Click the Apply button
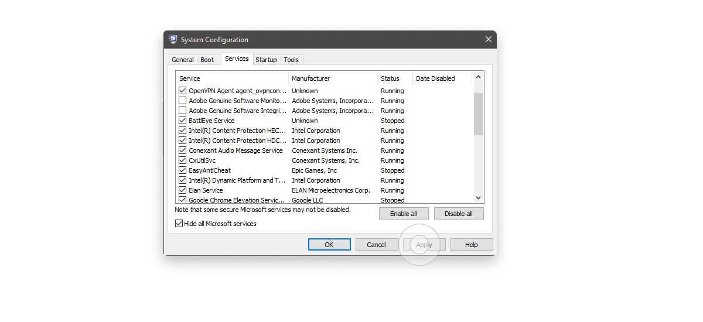This screenshot has width=703, height=322. click(424, 245)
